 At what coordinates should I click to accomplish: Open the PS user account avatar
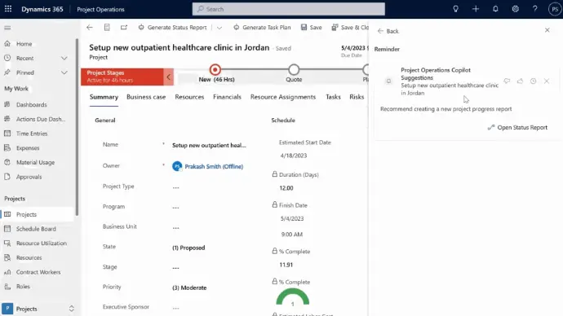coord(554,9)
